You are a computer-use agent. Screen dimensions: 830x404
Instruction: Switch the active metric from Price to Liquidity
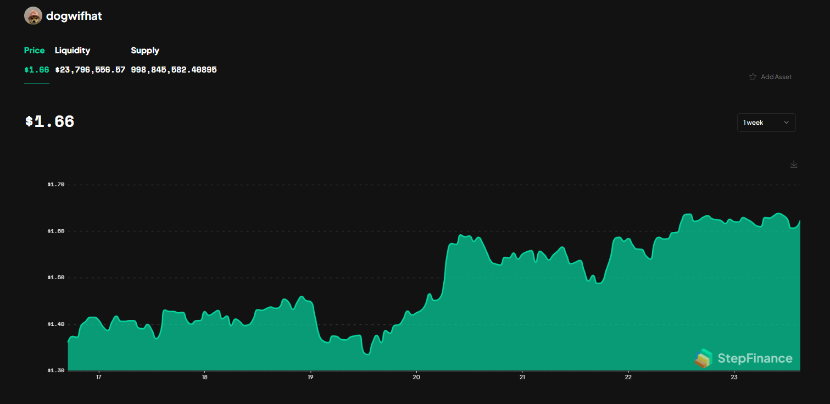tap(72, 50)
